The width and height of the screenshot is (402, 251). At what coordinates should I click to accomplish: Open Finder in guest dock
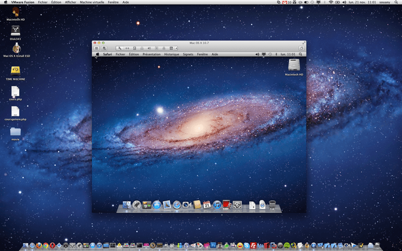coord(127,205)
